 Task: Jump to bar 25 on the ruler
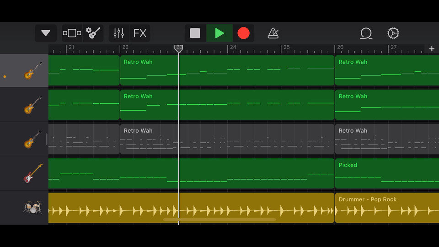point(286,47)
